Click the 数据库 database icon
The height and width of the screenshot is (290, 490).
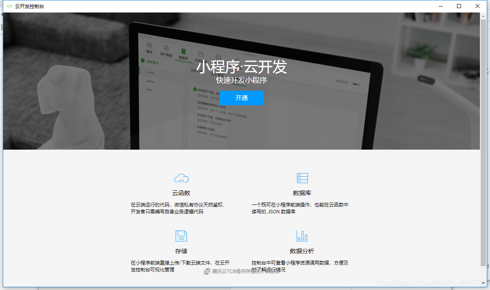pyautogui.click(x=302, y=178)
